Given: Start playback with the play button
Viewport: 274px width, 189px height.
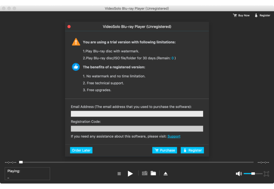Looking at the screenshot, I should [130, 174].
